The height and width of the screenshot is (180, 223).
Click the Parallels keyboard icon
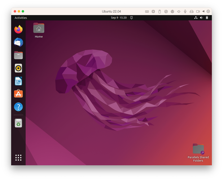coord(147,12)
